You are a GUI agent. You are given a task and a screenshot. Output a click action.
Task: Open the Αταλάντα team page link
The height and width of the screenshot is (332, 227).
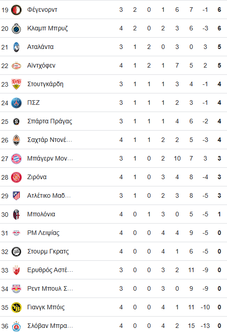click(40, 47)
